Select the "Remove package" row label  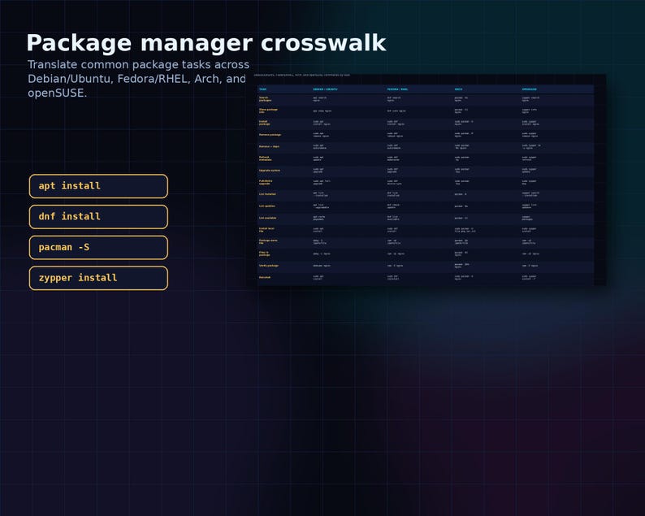(x=270, y=135)
